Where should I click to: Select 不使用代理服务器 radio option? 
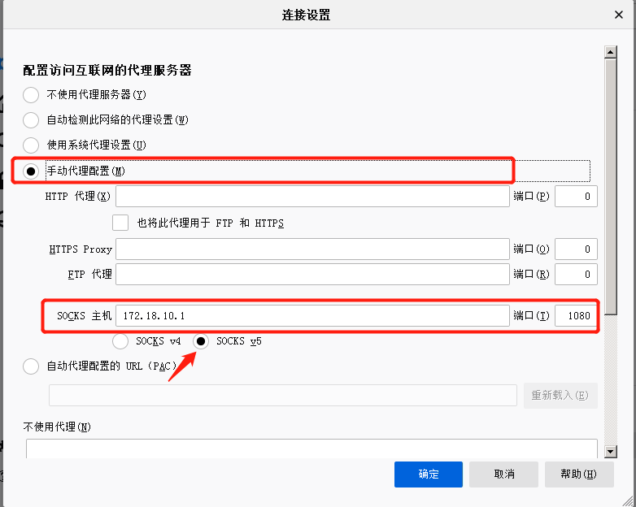31,94
